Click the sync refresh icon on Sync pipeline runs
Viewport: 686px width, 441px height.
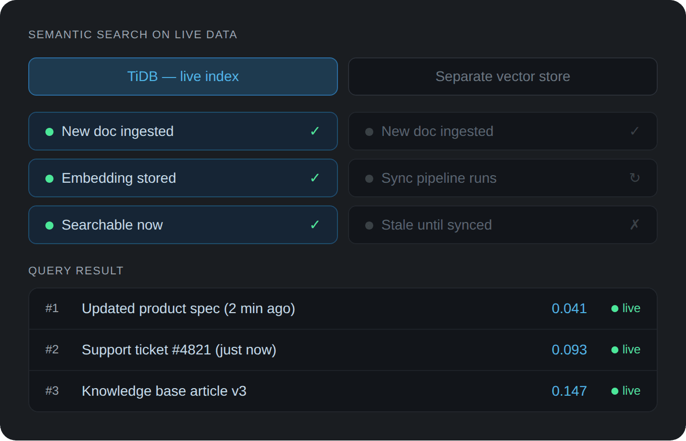635,178
